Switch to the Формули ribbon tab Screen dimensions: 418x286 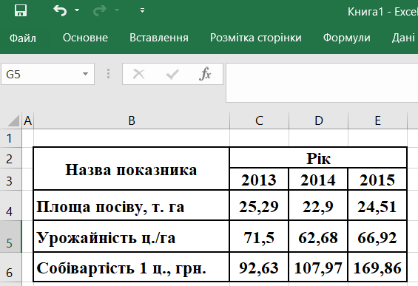coord(346,38)
